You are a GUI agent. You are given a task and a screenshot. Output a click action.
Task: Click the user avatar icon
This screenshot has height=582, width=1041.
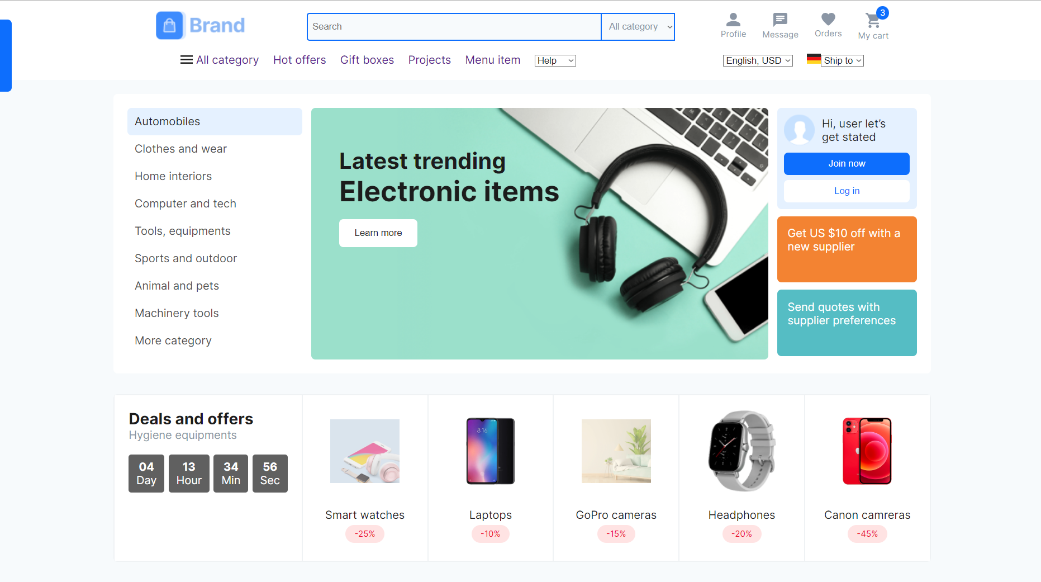pos(800,130)
